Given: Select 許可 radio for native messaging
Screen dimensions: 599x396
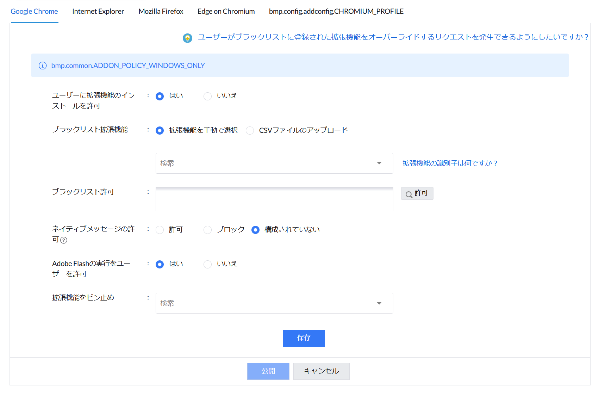Looking at the screenshot, I should click(x=160, y=230).
